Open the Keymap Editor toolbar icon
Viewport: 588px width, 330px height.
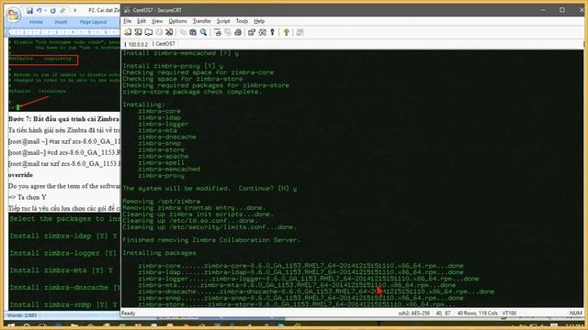262,32
